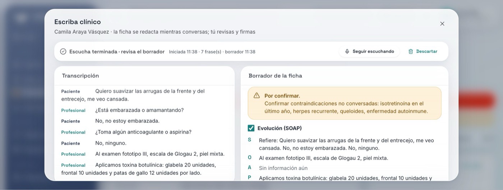Click transcript line '¿Está embarazada o amamantando?'
Screen dimensions: 503x190
click(139, 110)
